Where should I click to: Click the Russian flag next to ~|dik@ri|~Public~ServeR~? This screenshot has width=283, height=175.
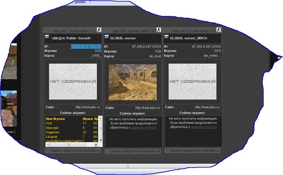47,37
